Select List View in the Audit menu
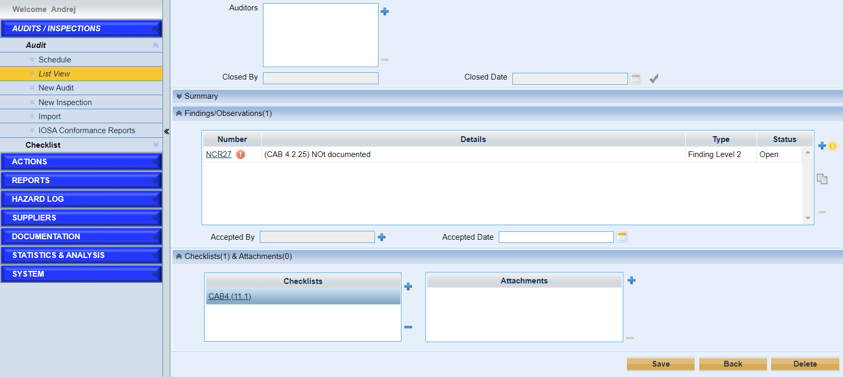Viewport: 843px width, 377px height. 81,74
